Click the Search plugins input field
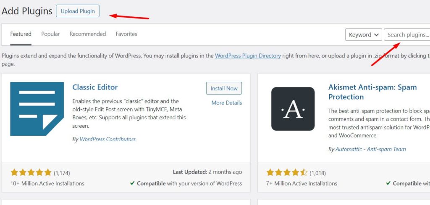The image size is (430, 205). [407, 35]
